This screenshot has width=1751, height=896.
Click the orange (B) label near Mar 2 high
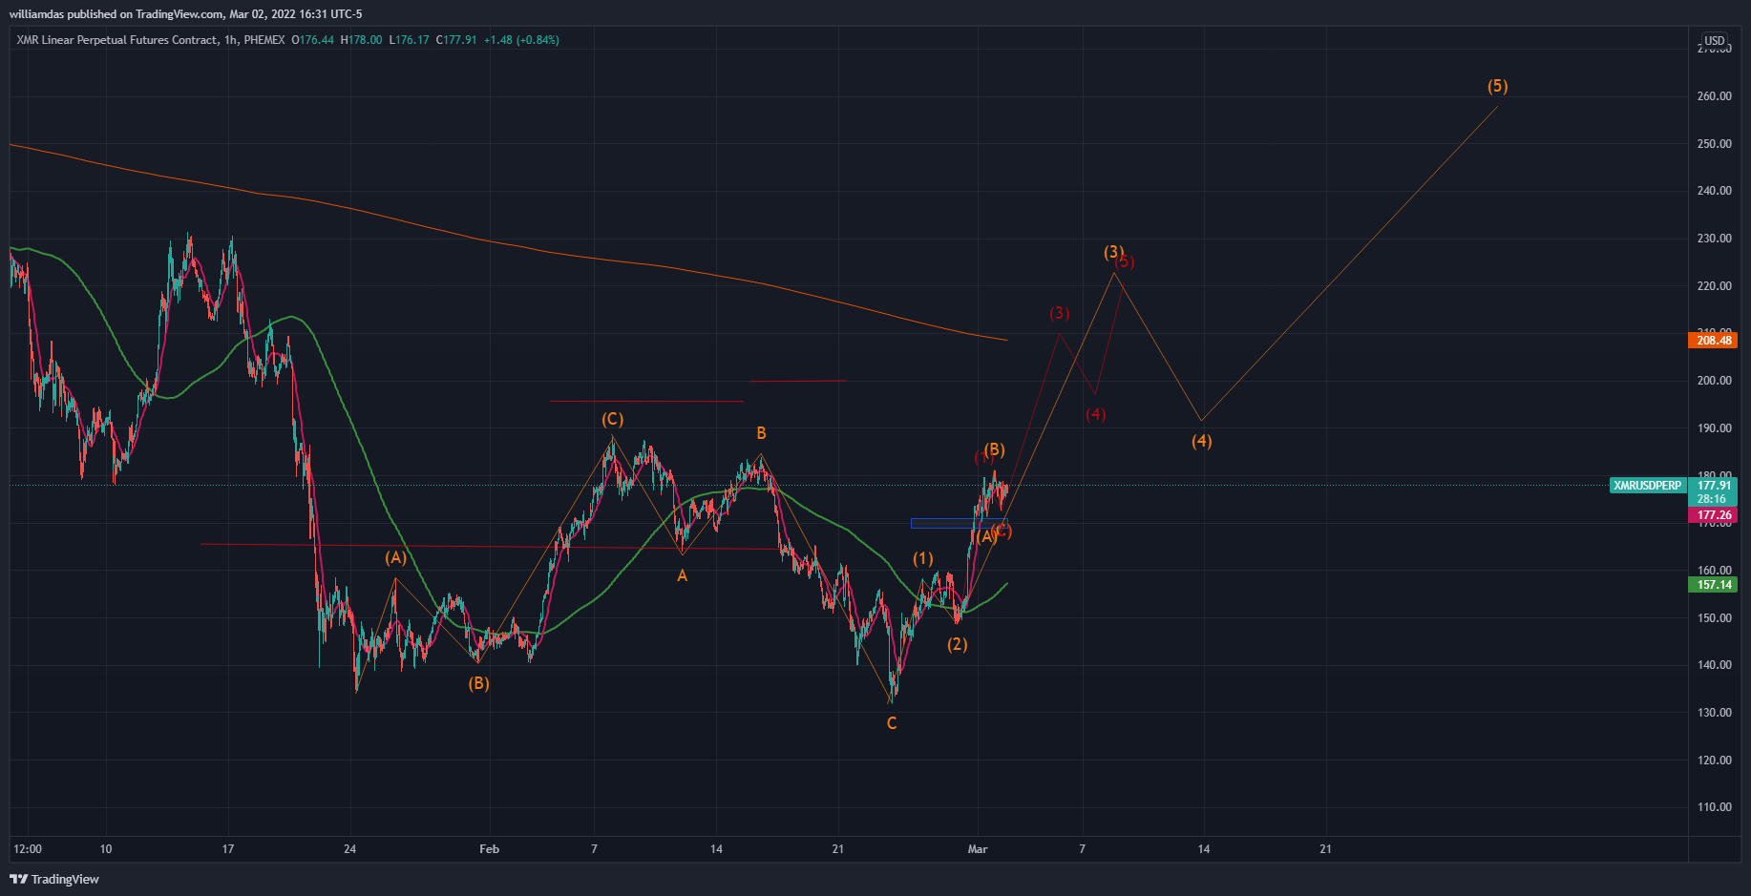point(994,449)
